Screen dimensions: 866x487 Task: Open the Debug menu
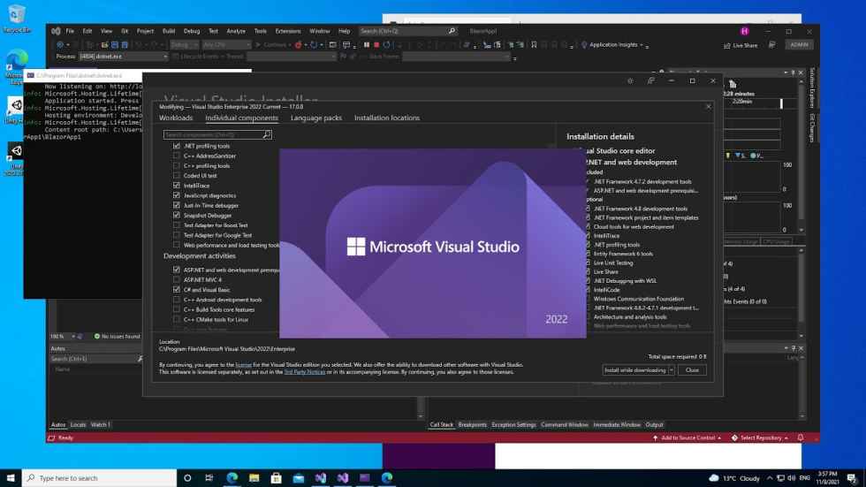pos(192,31)
